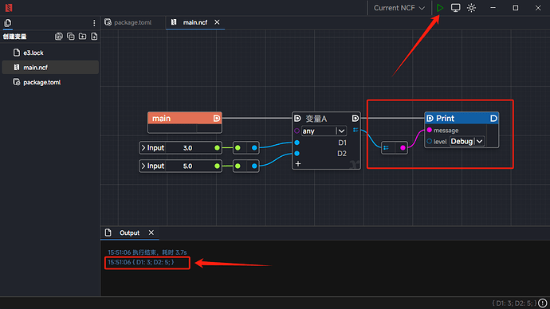Click the magenta output port on converter node
550x309 pixels.
[403, 148]
